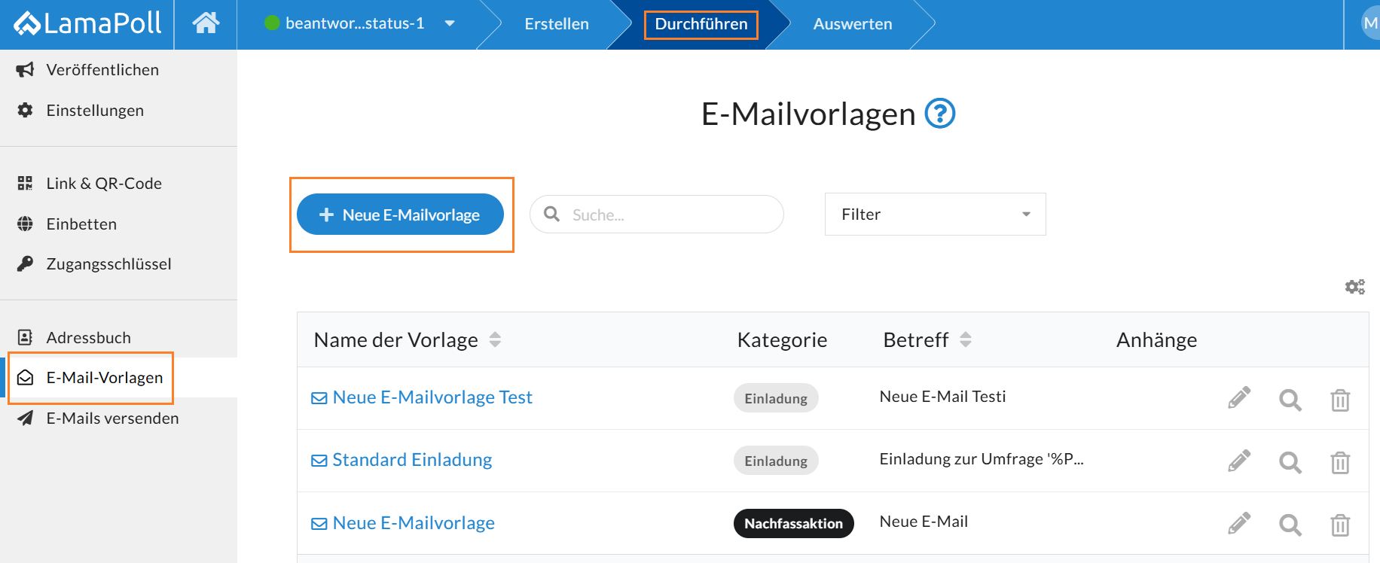Open the Standard Einladung template link
Screen dimensions: 1380x563
click(412, 460)
